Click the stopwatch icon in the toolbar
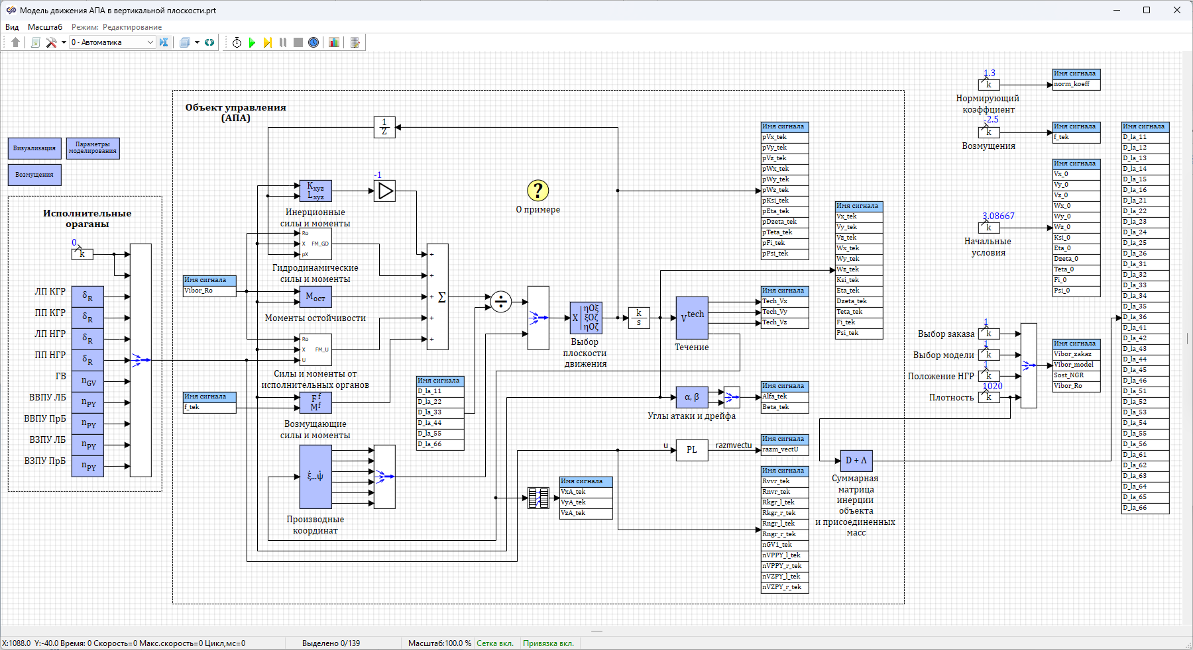 237,42
